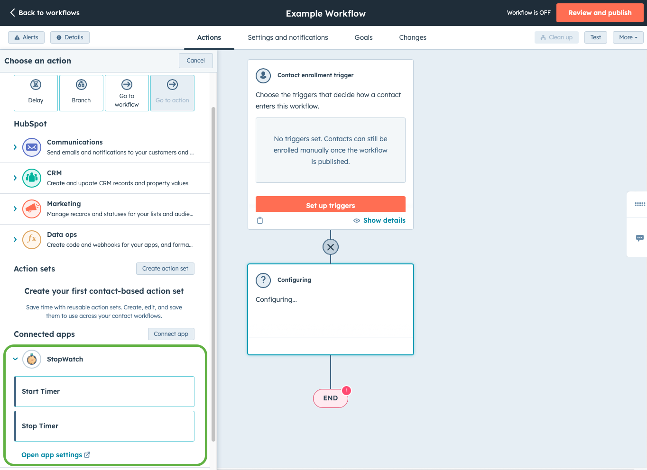Expand the Communications category

click(15, 147)
